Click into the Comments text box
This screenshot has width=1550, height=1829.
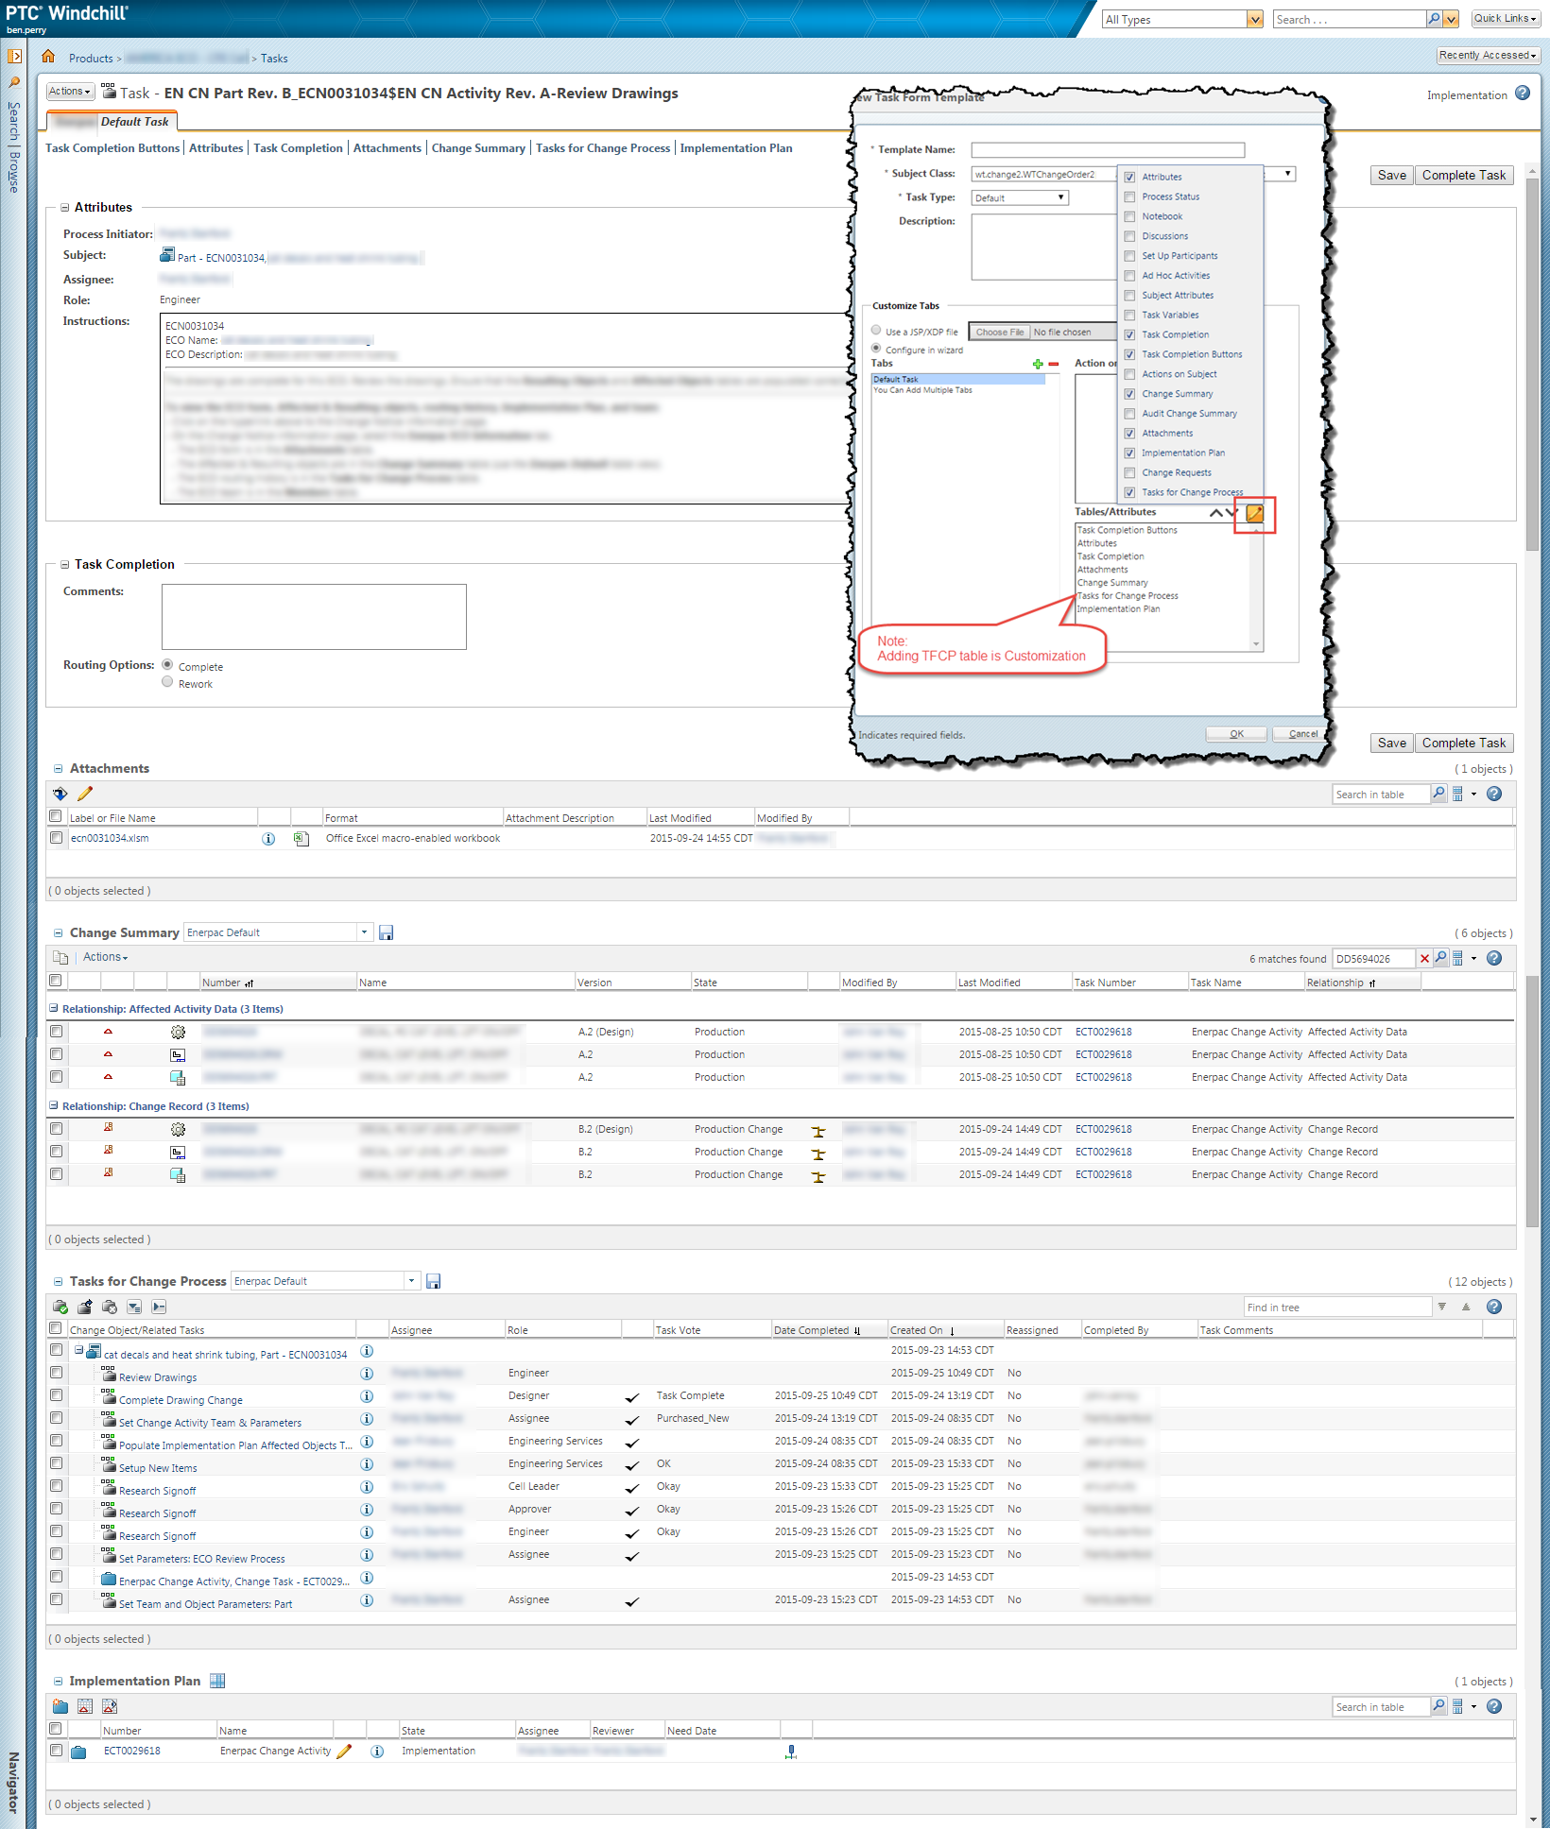[315, 617]
